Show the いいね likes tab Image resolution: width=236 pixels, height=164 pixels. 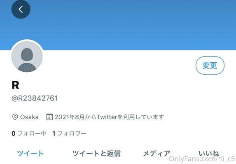[209, 153]
